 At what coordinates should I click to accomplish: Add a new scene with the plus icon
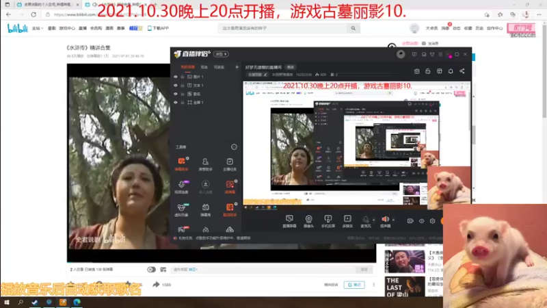237,67
